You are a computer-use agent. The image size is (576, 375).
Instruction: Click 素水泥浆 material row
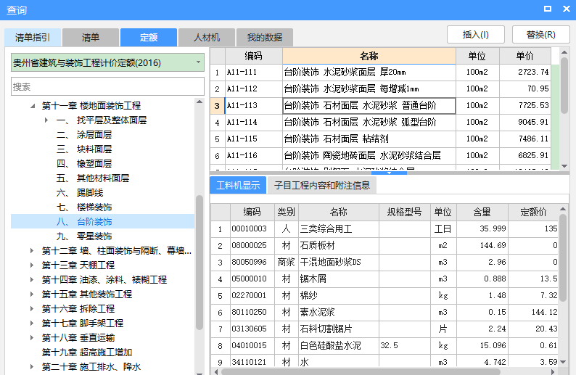point(385,312)
